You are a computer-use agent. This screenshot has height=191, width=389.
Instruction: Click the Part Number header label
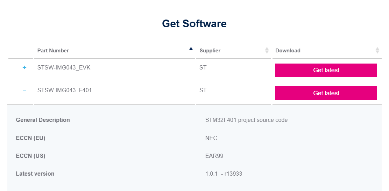tap(53, 51)
